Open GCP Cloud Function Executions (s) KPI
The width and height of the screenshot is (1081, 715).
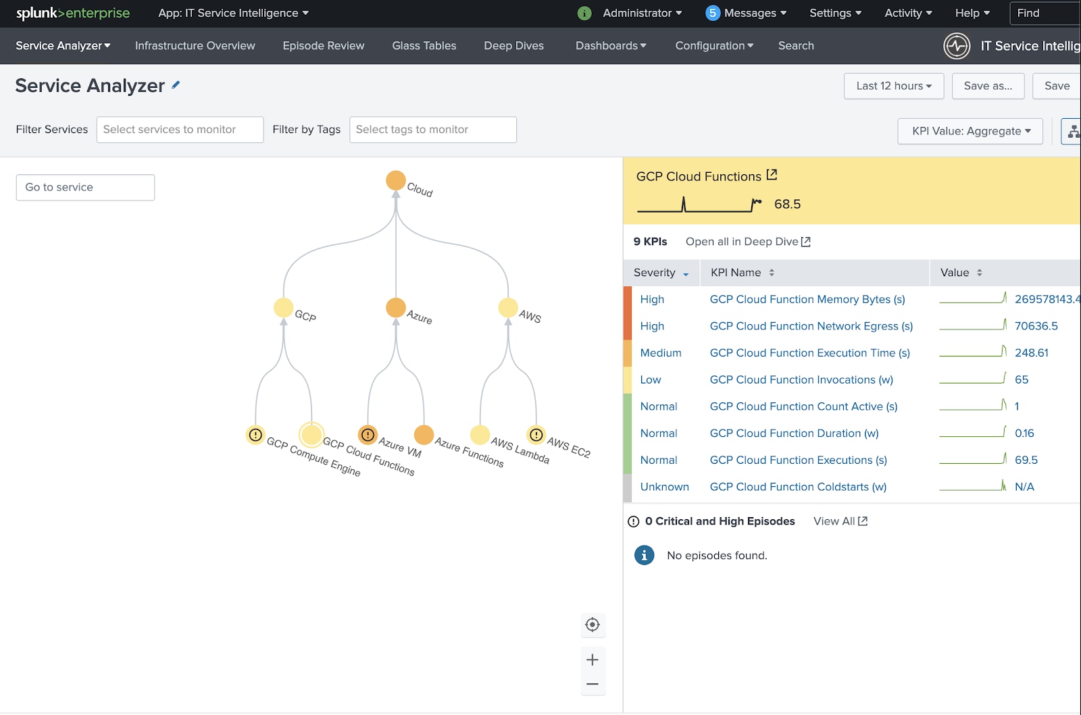point(798,460)
